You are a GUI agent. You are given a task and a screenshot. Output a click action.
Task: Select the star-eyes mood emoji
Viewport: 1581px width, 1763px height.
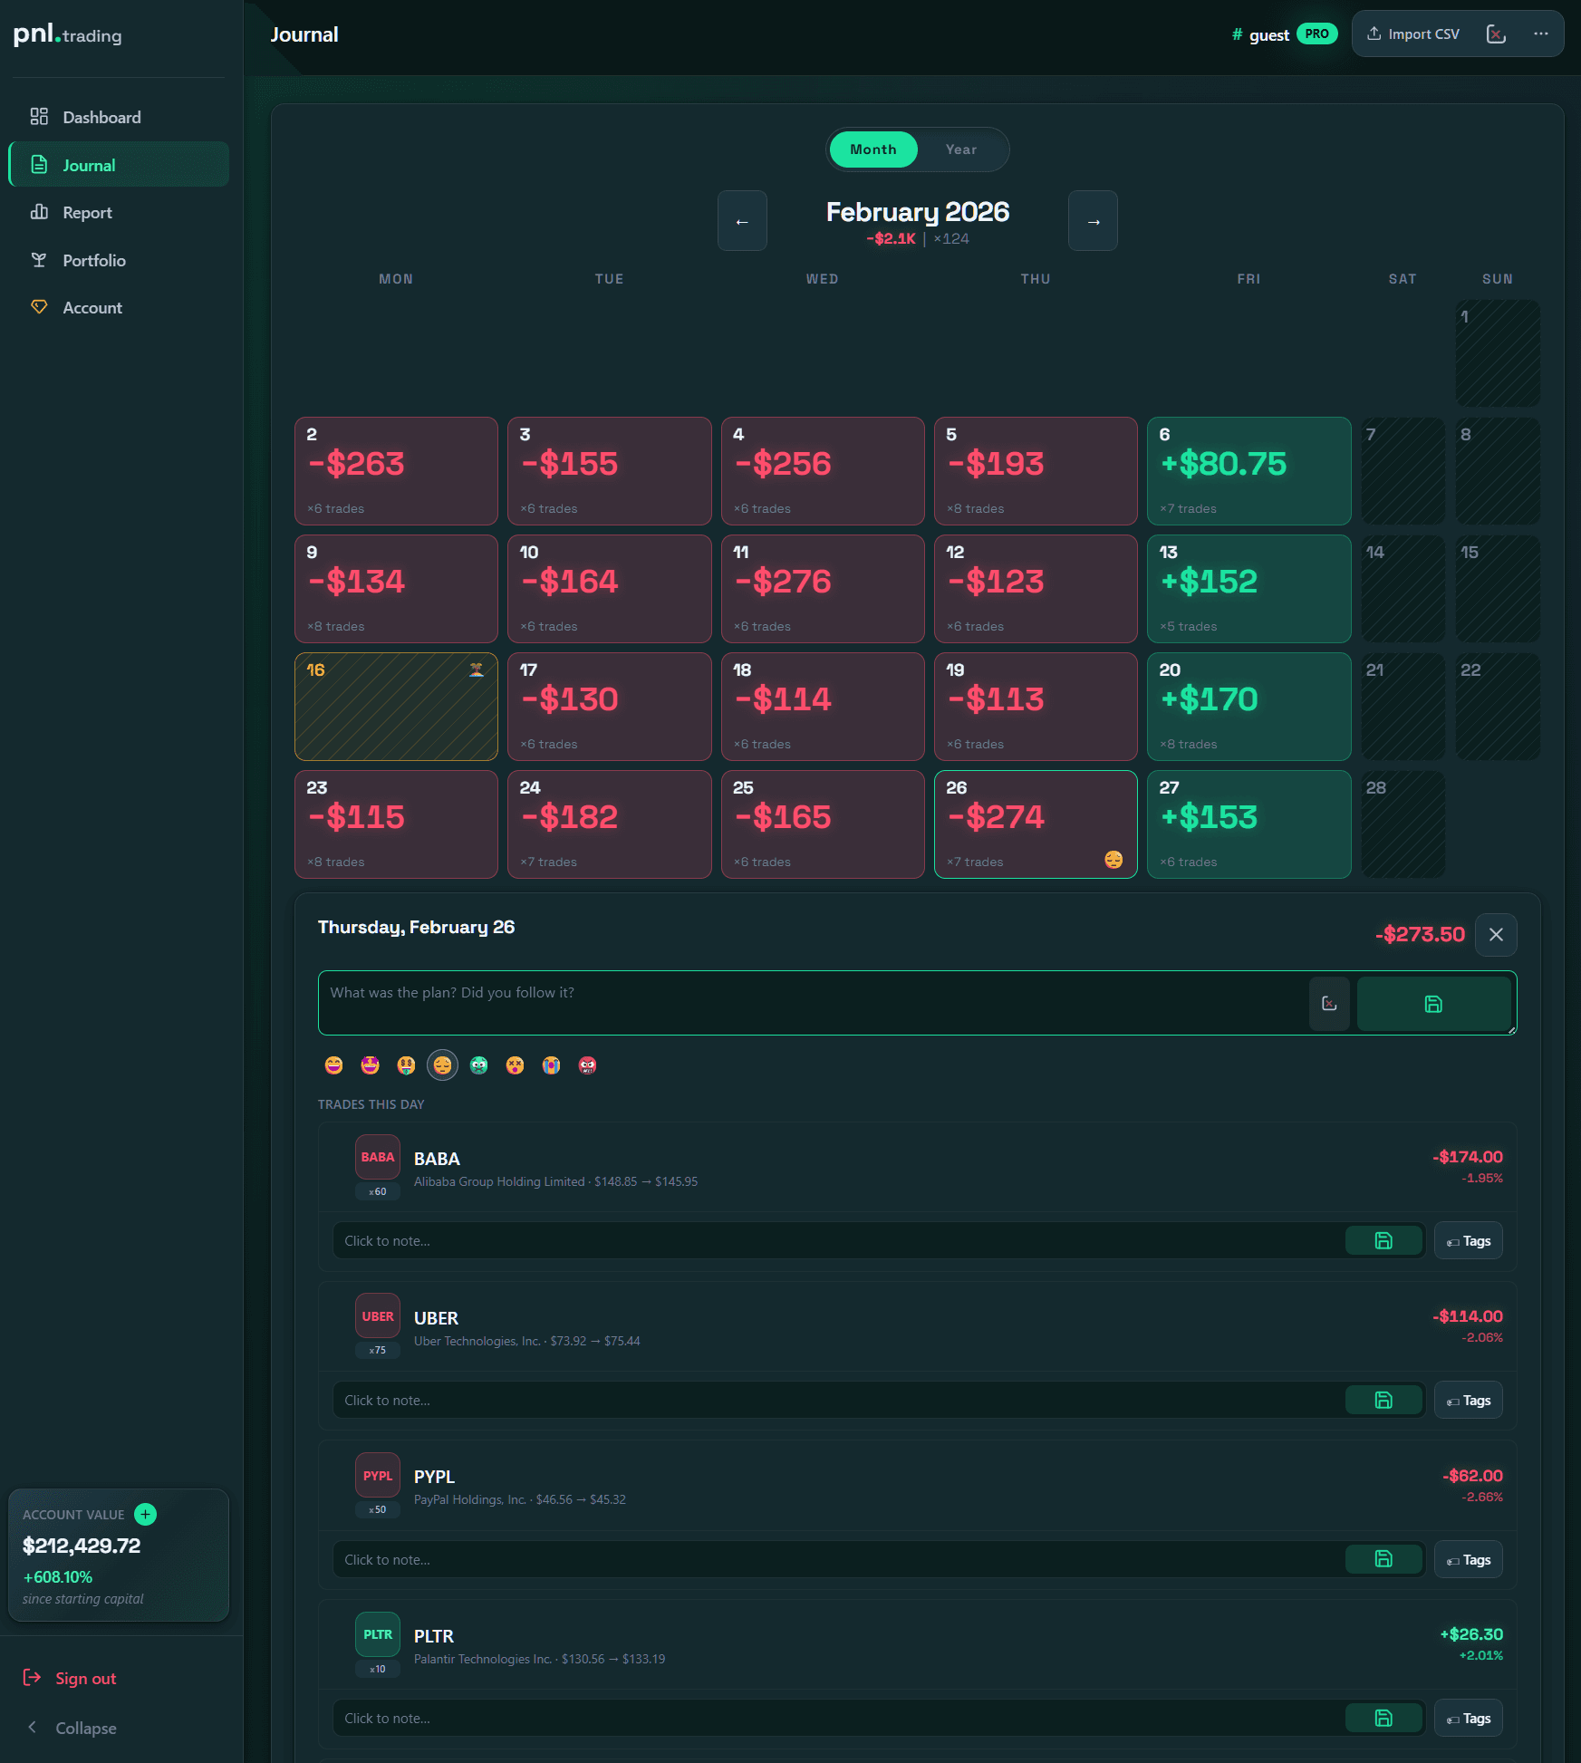coord(371,1065)
